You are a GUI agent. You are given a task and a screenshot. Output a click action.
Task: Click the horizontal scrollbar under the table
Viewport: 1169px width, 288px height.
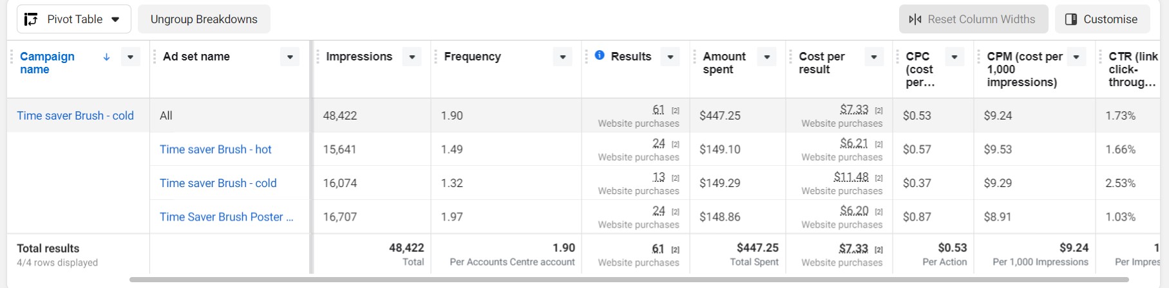click(x=629, y=280)
